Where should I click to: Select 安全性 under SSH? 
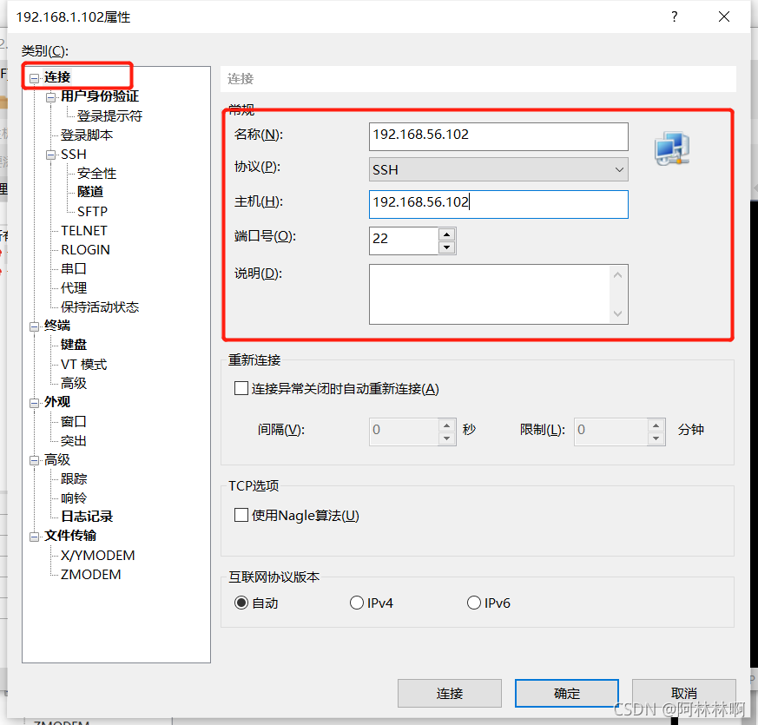point(96,173)
